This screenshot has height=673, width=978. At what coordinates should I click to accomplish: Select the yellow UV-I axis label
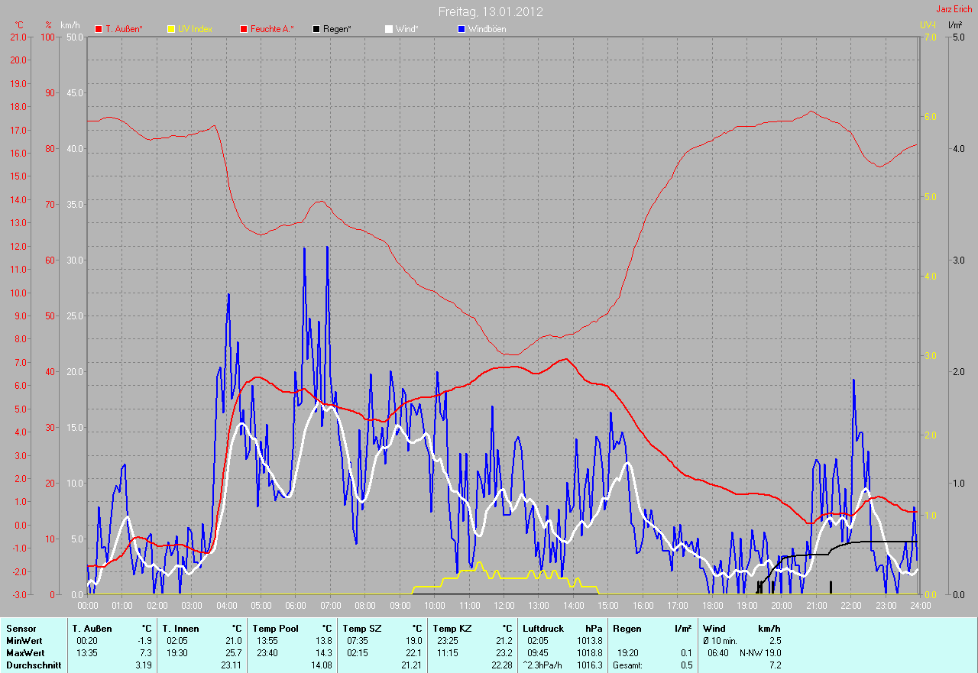click(x=928, y=25)
